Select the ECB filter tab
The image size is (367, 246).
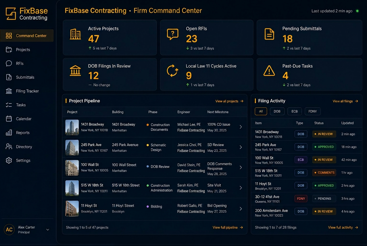tap(295, 111)
